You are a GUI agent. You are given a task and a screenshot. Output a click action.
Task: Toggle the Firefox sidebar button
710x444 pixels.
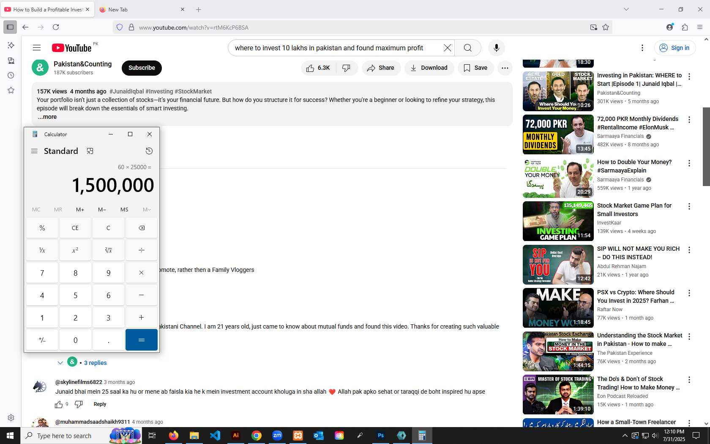tap(10, 27)
